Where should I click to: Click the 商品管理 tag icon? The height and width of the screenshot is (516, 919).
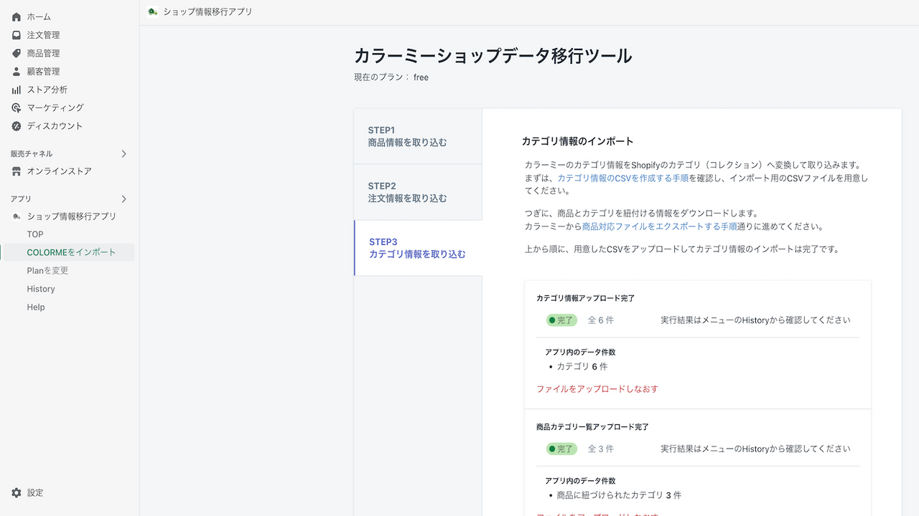(x=17, y=53)
